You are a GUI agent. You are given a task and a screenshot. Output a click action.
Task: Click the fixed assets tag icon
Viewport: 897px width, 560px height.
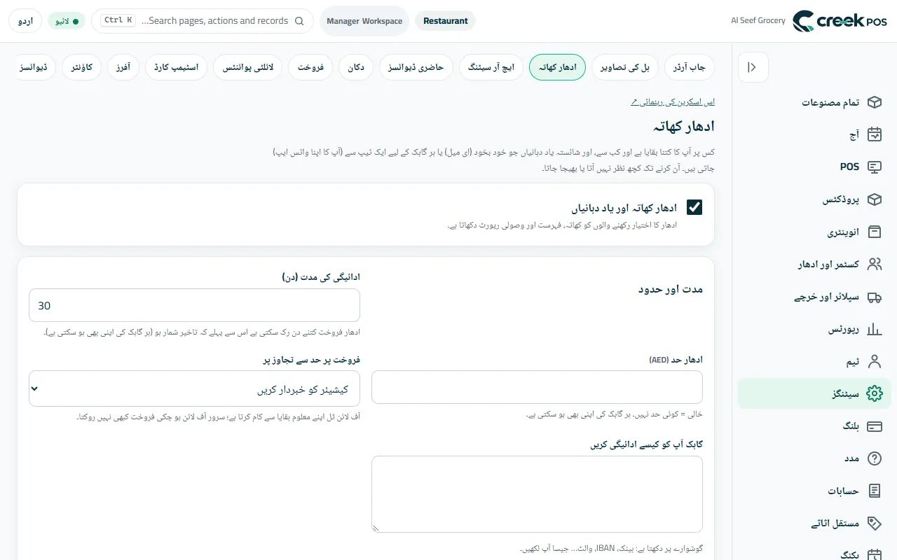(874, 523)
